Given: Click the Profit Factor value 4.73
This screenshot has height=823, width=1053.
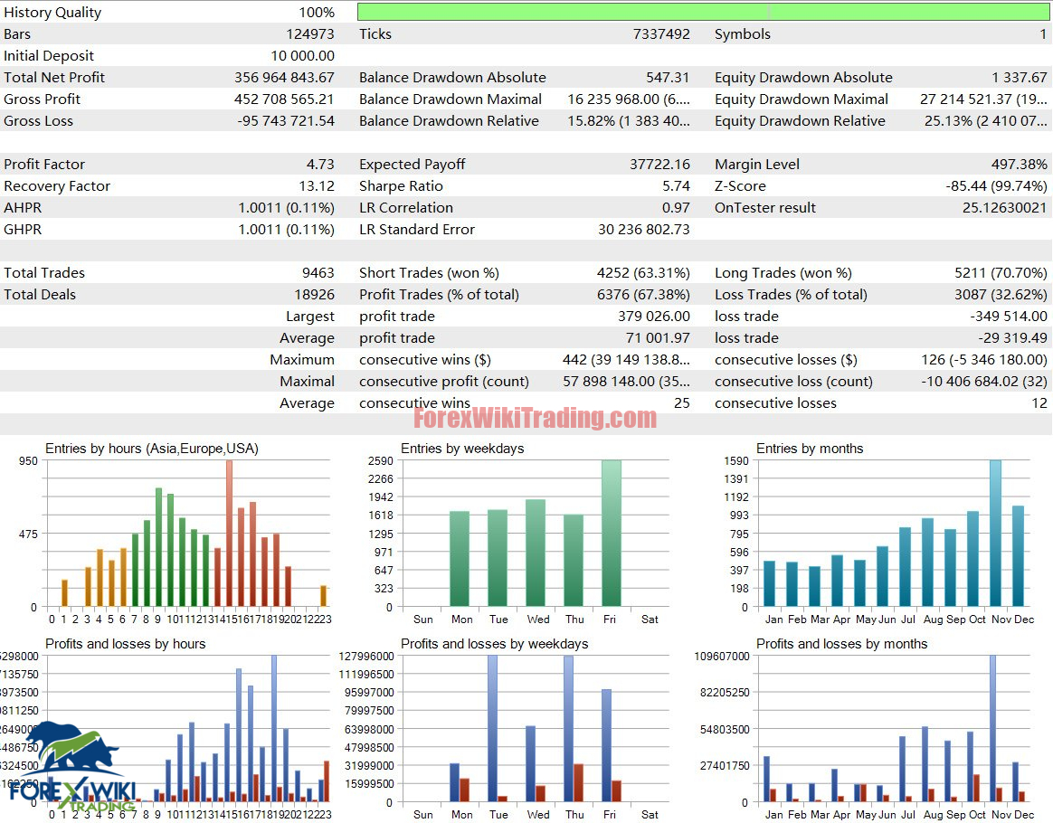Looking at the screenshot, I should (x=320, y=165).
